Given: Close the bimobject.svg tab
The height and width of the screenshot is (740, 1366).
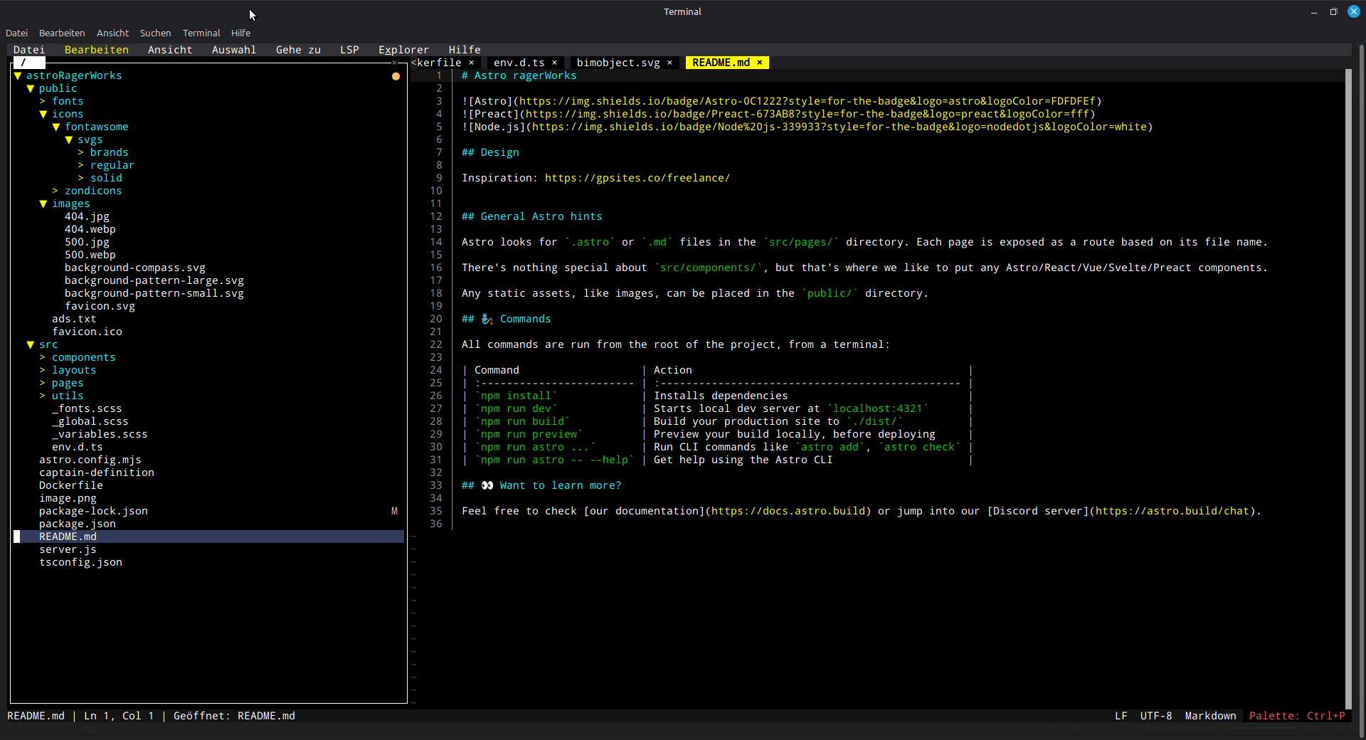Looking at the screenshot, I should [669, 63].
